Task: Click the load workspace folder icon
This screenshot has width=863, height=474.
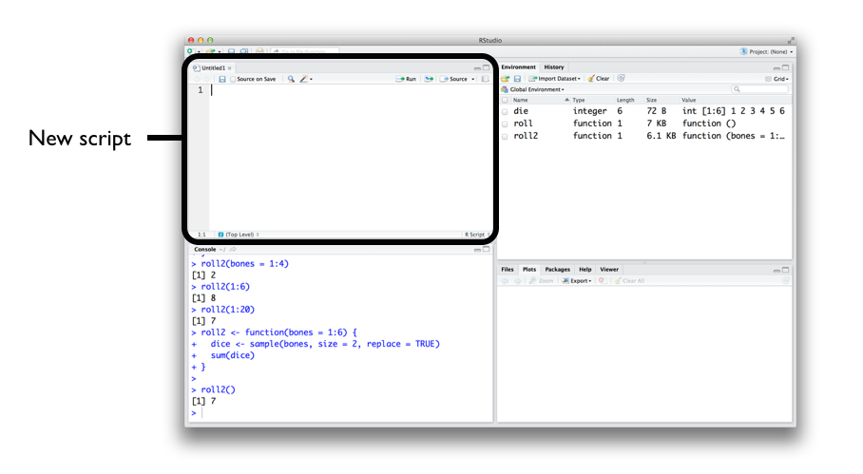Action: [506, 78]
